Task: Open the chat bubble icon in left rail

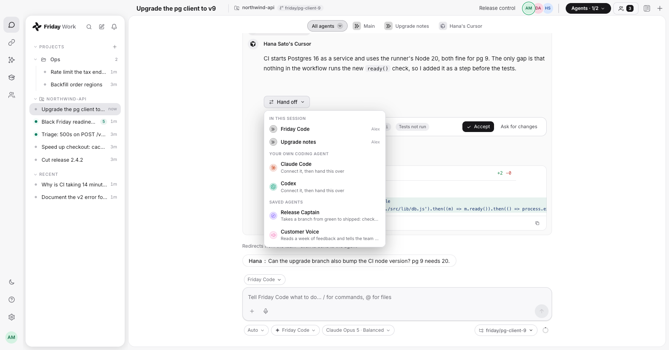Action: point(12,25)
